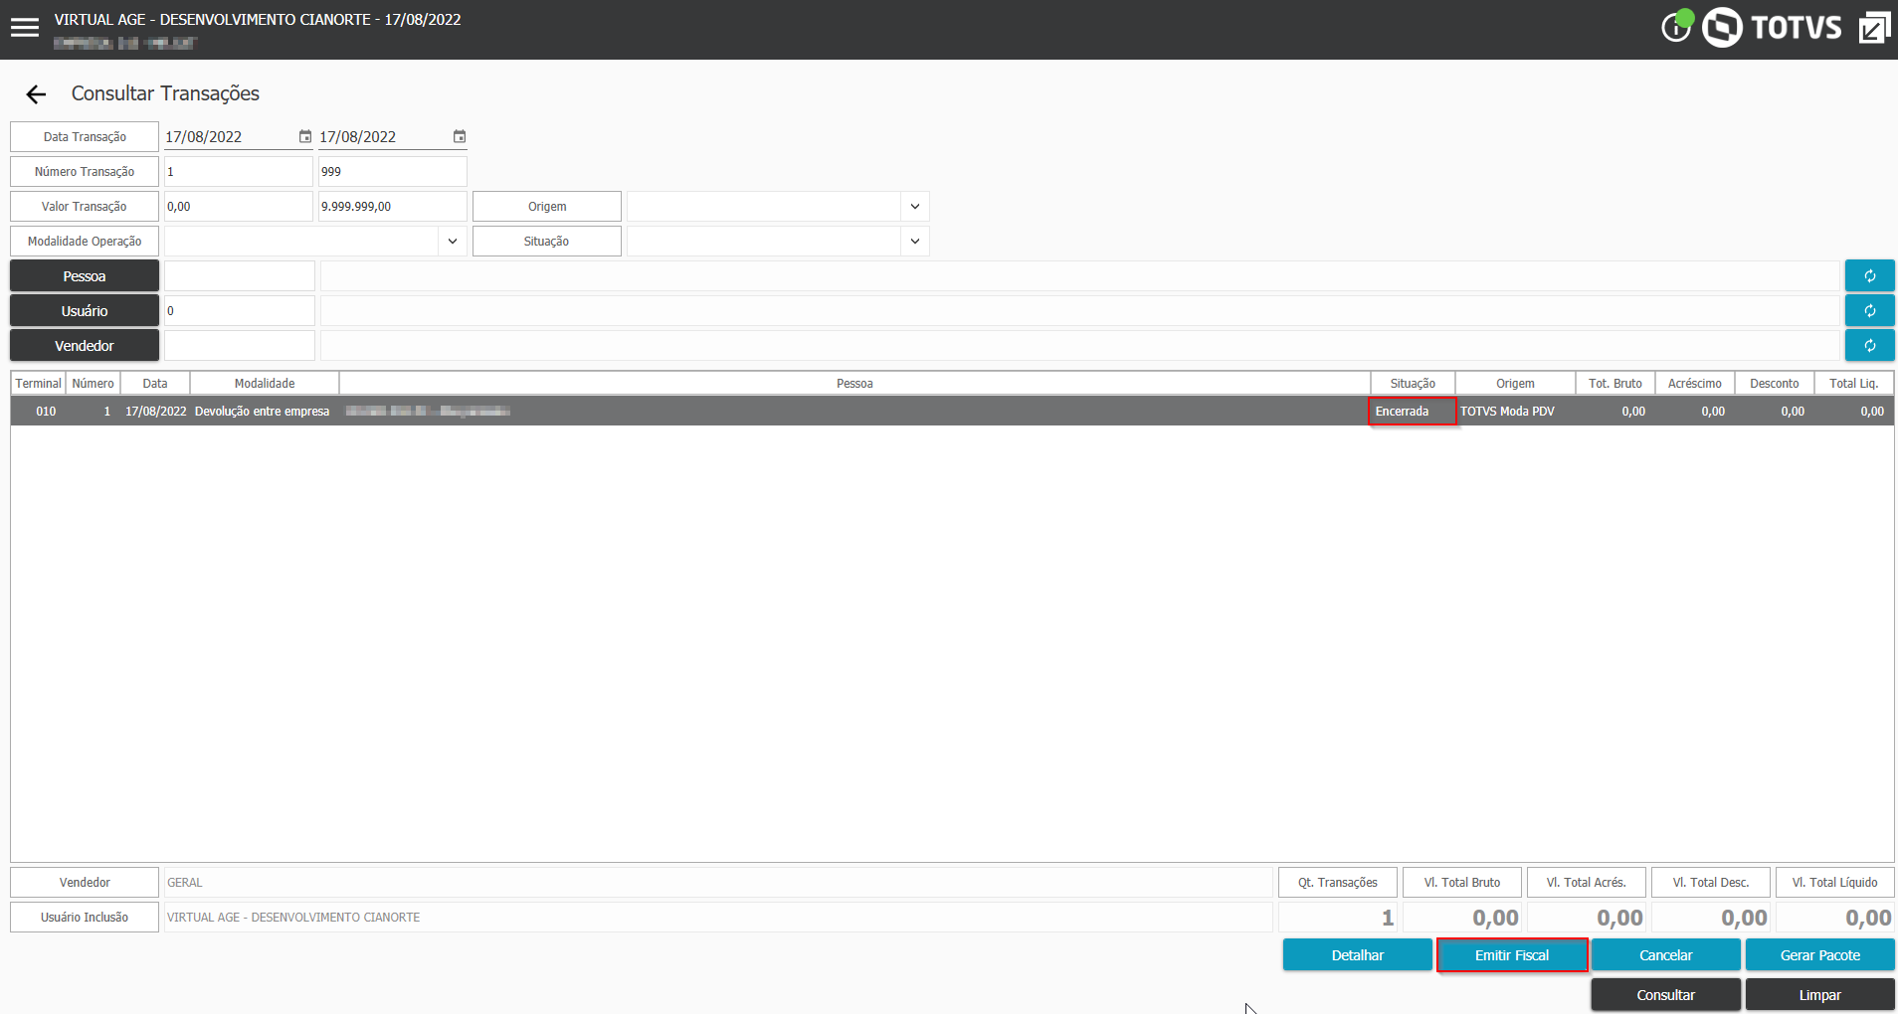This screenshot has width=1898, height=1014.
Task: Open calendar for start transaction date
Action: click(305, 136)
